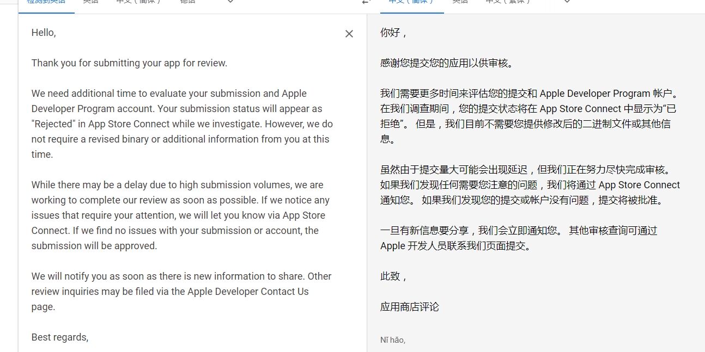
Task: Click the "We will notify you" paragraph
Action: (181, 292)
